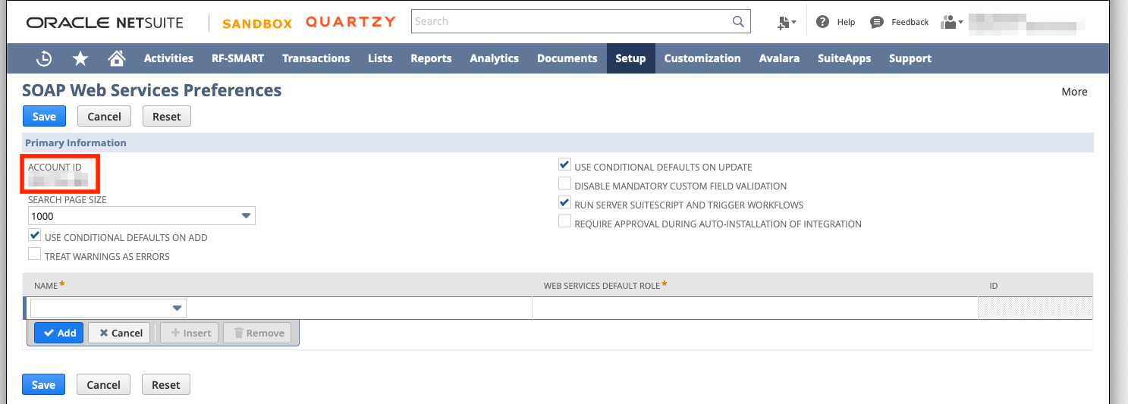
Task: Open the Name column dropdown
Action: (108, 308)
